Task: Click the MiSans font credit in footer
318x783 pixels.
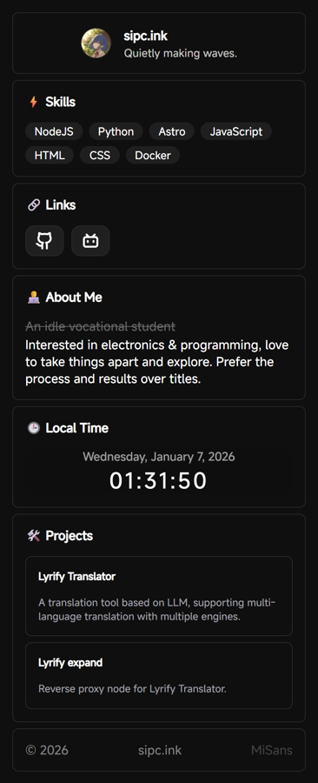Action: coord(272,750)
